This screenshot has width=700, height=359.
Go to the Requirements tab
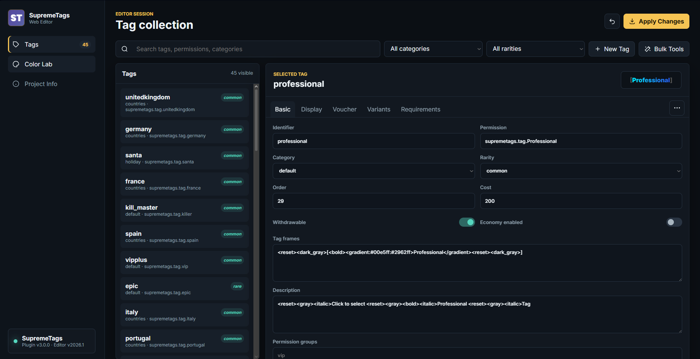click(420, 109)
